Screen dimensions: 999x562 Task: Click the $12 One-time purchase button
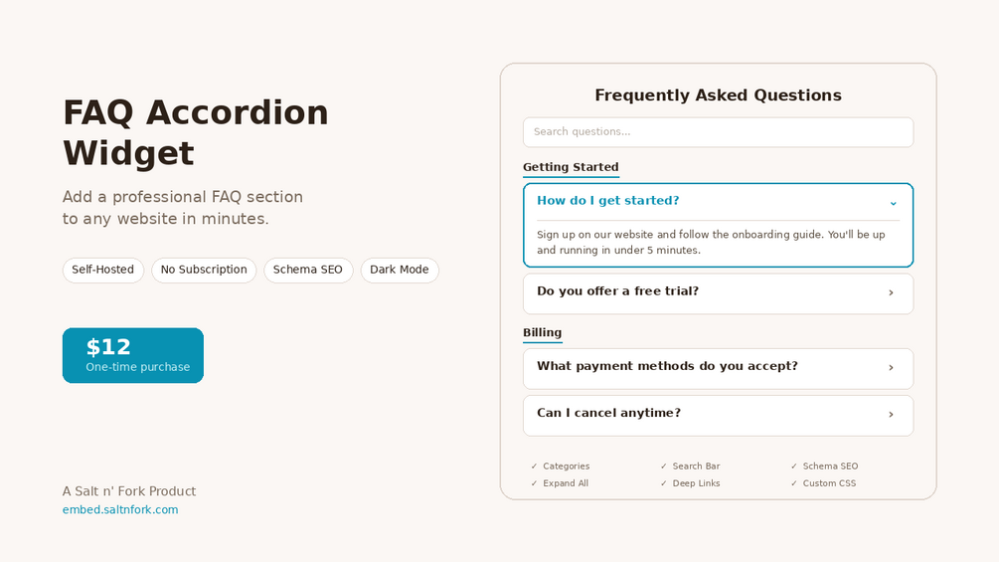[133, 355]
